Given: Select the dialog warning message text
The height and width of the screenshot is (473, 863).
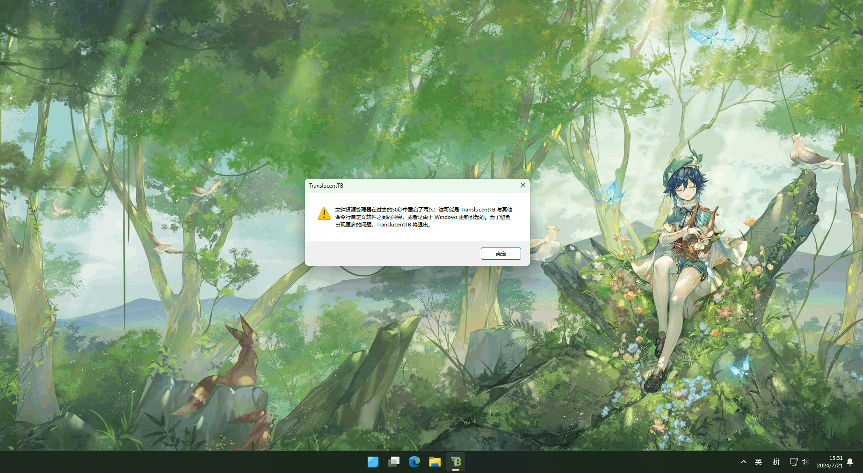Looking at the screenshot, I should coord(421,217).
